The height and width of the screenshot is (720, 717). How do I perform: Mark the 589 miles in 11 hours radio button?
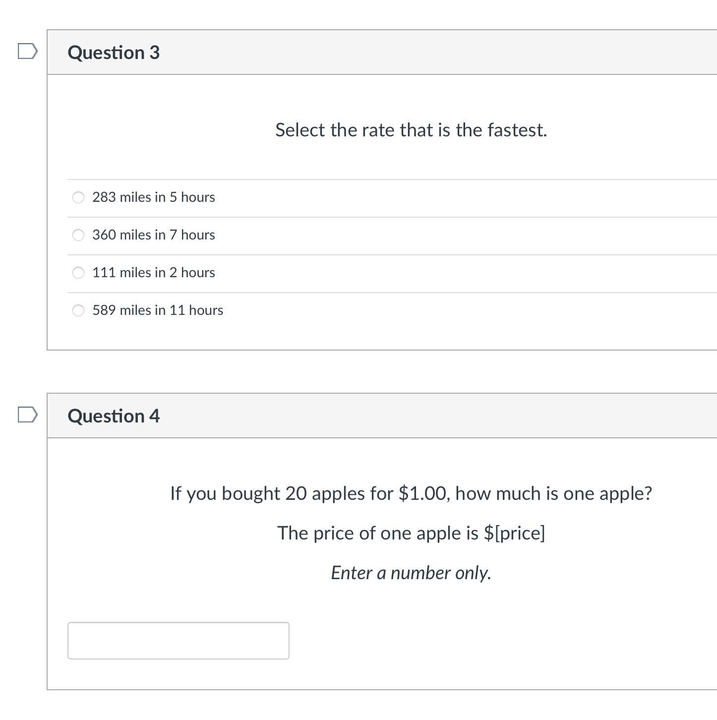78,310
